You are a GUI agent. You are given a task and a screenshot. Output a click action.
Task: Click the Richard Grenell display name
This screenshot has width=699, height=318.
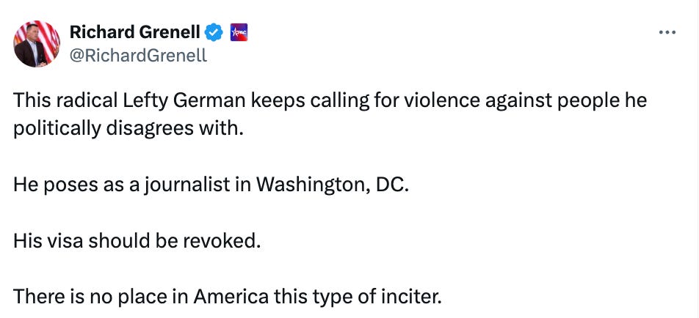[134, 32]
